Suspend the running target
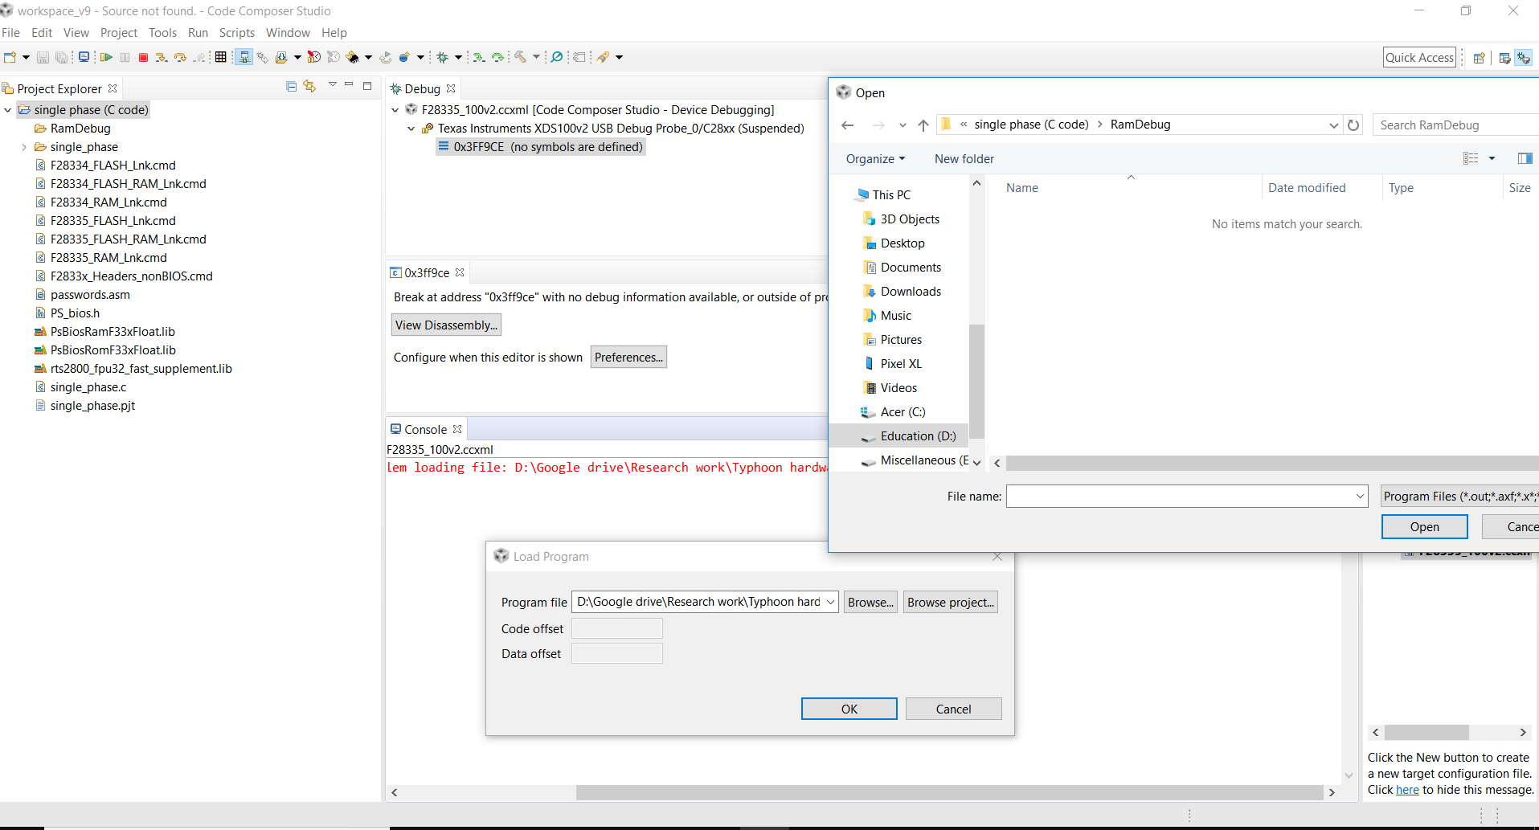The height and width of the screenshot is (830, 1539). [125, 57]
